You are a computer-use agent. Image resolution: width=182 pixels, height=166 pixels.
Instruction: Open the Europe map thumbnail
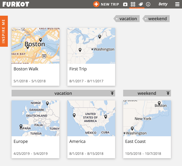[36, 118]
